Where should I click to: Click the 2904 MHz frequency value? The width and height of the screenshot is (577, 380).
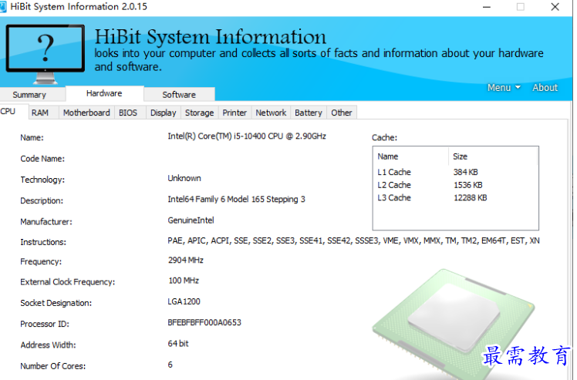pyautogui.click(x=185, y=260)
